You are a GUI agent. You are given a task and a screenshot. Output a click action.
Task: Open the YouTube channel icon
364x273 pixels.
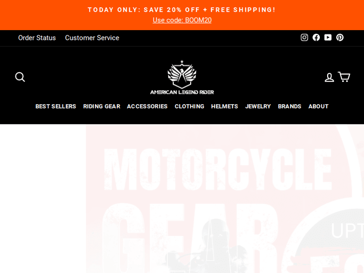pyautogui.click(x=328, y=37)
